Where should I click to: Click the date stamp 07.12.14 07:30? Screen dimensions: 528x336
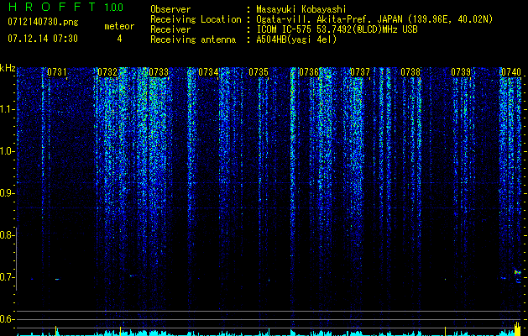point(43,39)
